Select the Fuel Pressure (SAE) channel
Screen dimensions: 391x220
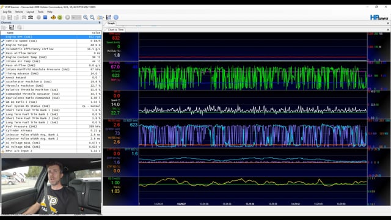51,127
